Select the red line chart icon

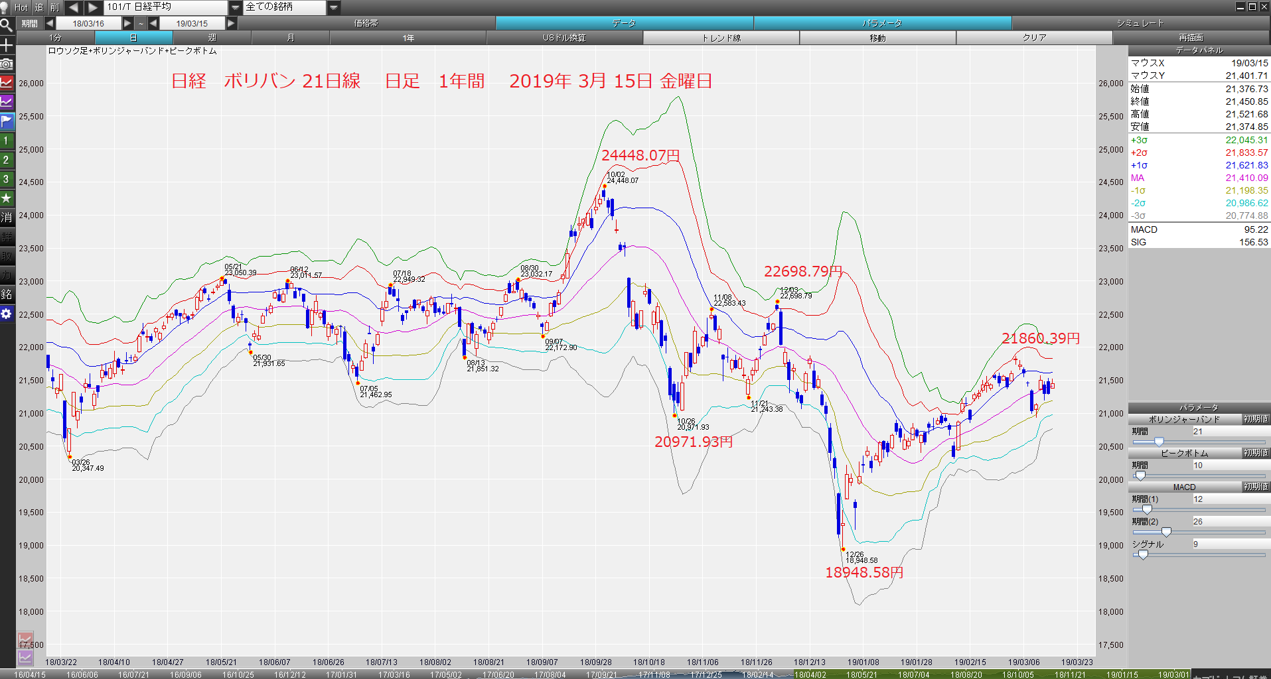point(7,83)
